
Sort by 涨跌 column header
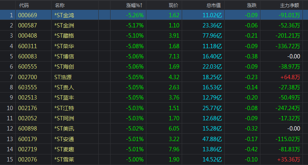252,5
